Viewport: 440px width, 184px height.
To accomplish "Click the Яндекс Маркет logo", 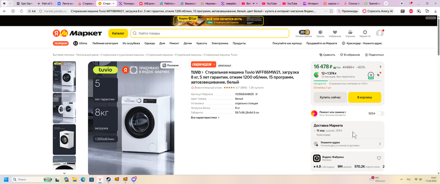I will (x=77, y=33).
